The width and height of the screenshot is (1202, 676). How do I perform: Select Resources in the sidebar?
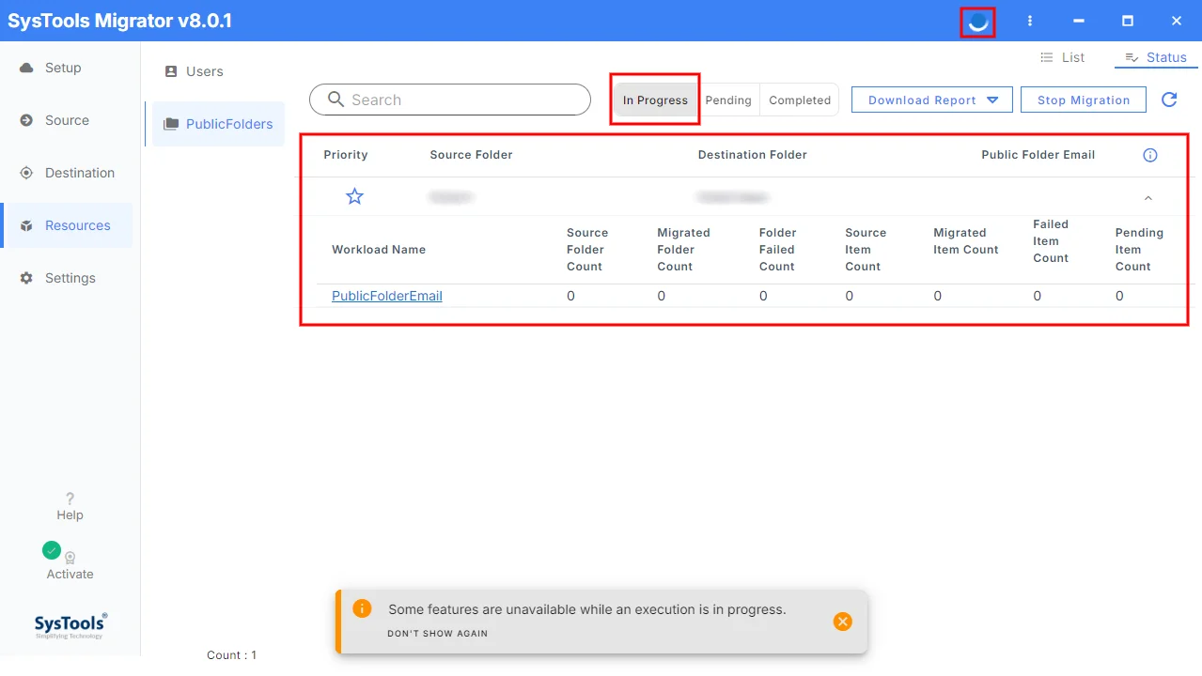pos(67,225)
